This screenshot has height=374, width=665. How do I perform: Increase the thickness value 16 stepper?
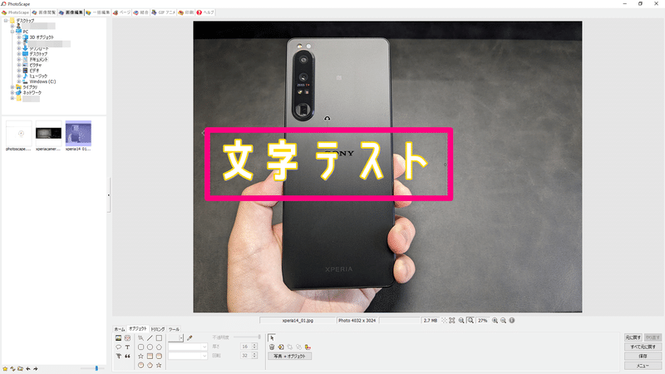[254, 345]
